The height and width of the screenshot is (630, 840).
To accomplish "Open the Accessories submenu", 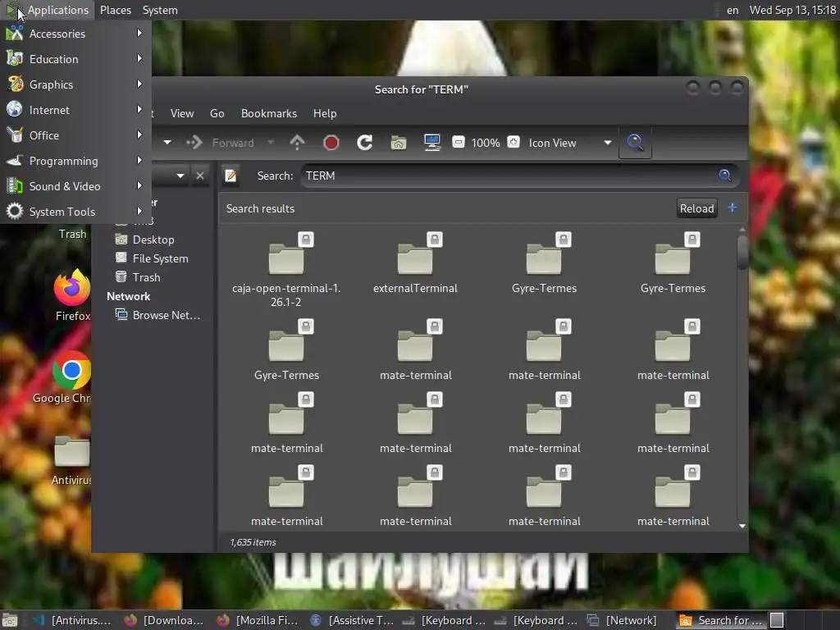I will click(75, 34).
